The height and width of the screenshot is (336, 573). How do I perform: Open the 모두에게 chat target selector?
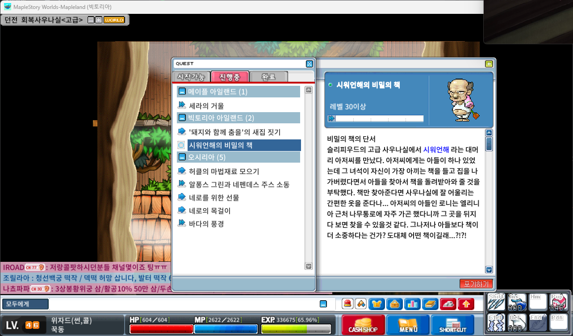(x=25, y=304)
